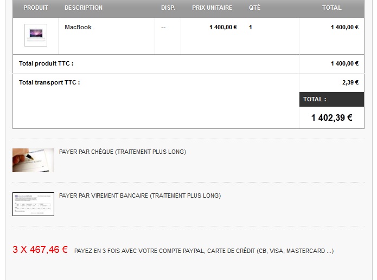This screenshot has height=280, width=377.
Task: Click the Total transport TTC label
Action: click(x=49, y=82)
